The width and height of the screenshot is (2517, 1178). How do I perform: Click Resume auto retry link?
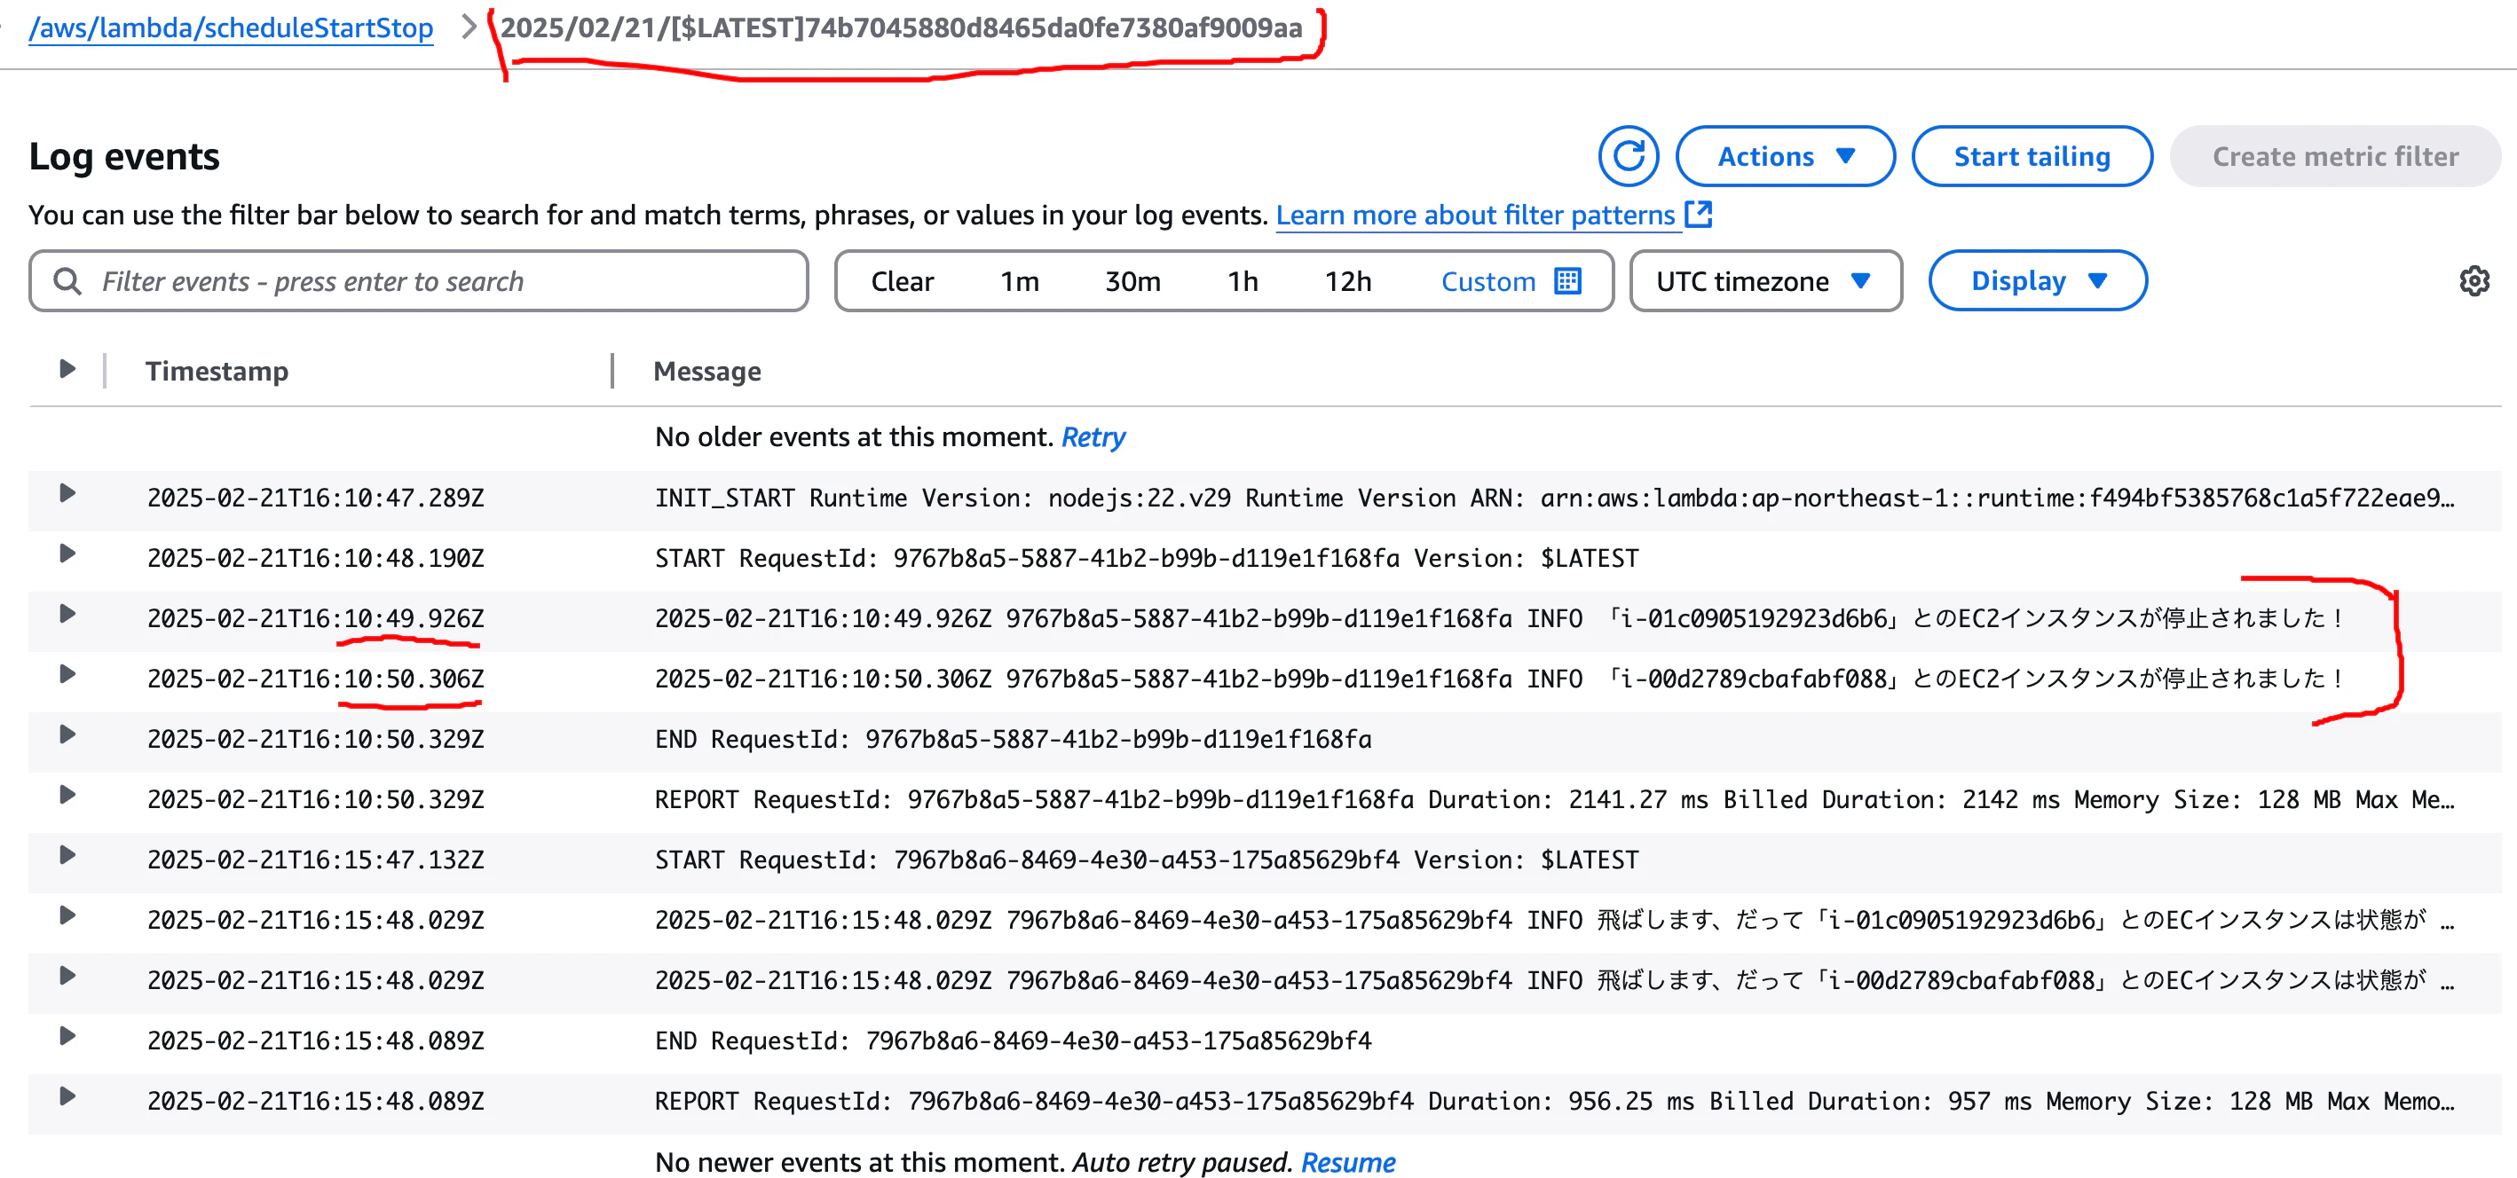point(1347,1162)
